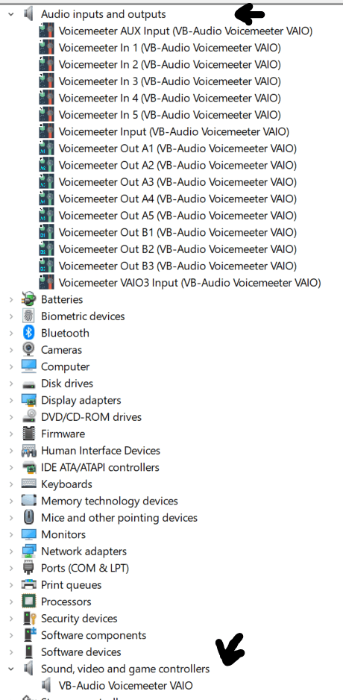
Task: Click the Sound, video and game controllers label
Action: coord(125,669)
